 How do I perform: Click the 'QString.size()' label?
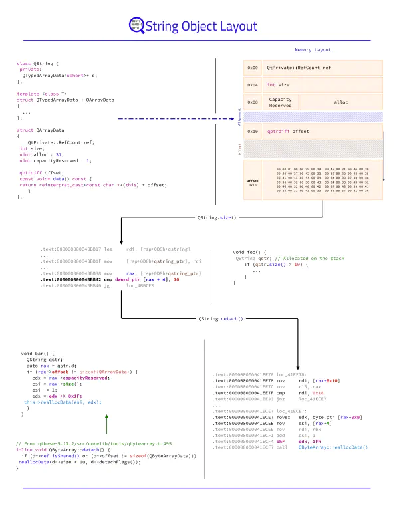217,217
